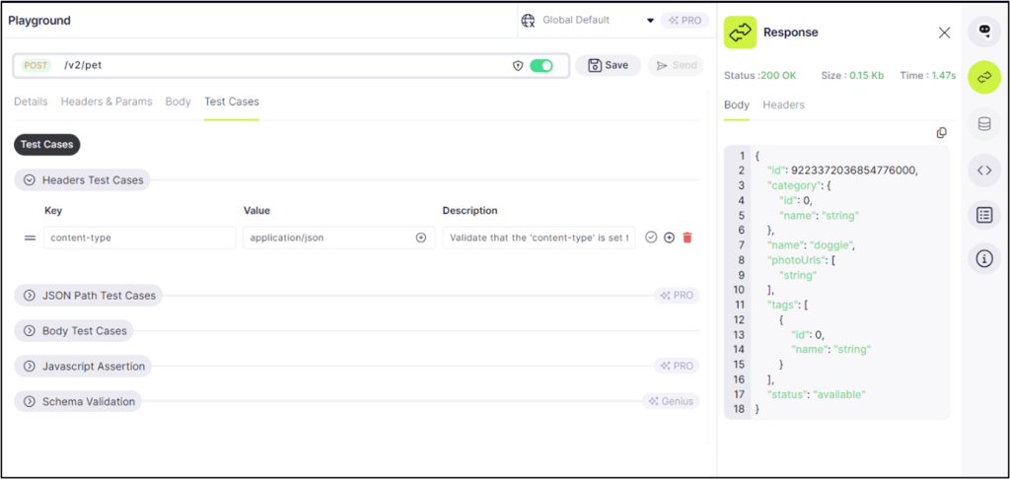Open the database icon in right sidebar
Screen dimensions: 1010x479
click(983, 124)
